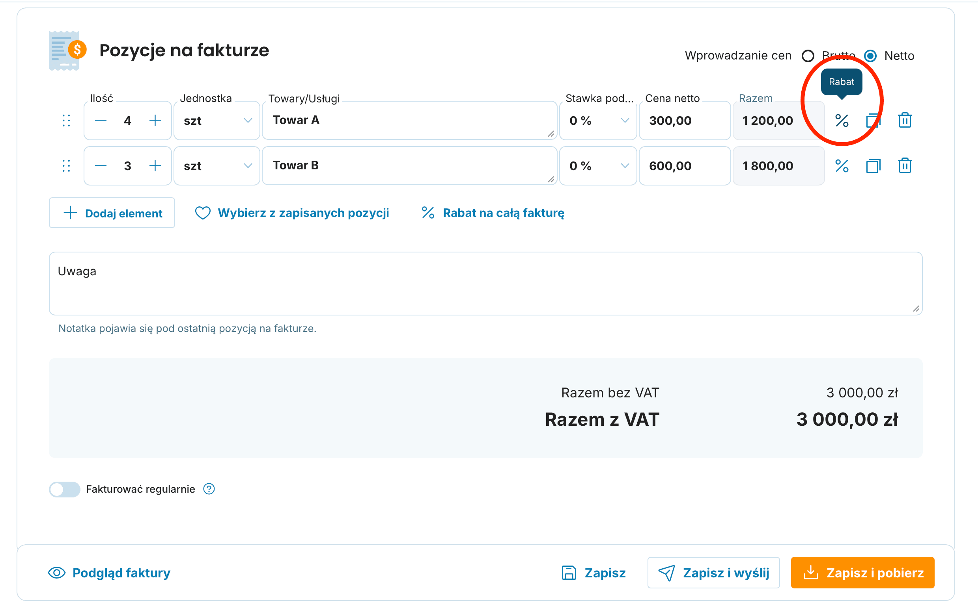Click net price field showing 600,00
Screen dimensions: 978x601
(x=685, y=166)
